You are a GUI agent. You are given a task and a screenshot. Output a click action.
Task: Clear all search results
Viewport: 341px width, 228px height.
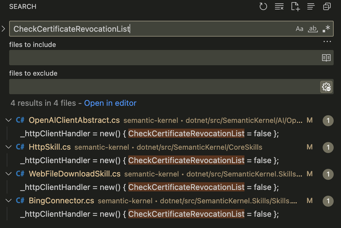(279, 6)
